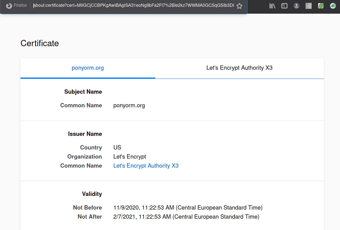340x230 pixels.
Task: Focus the about:certificate URL address field
Action: pyautogui.click(x=133, y=6)
